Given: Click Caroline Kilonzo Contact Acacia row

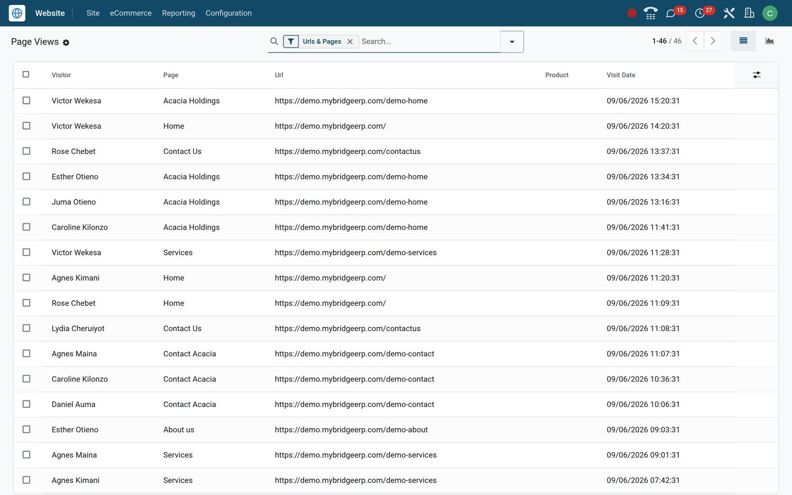Looking at the screenshot, I should (396, 379).
